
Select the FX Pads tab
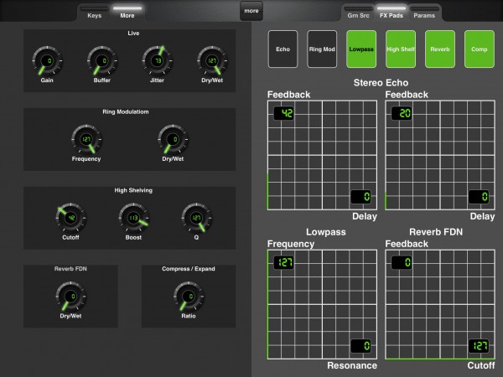[392, 13]
